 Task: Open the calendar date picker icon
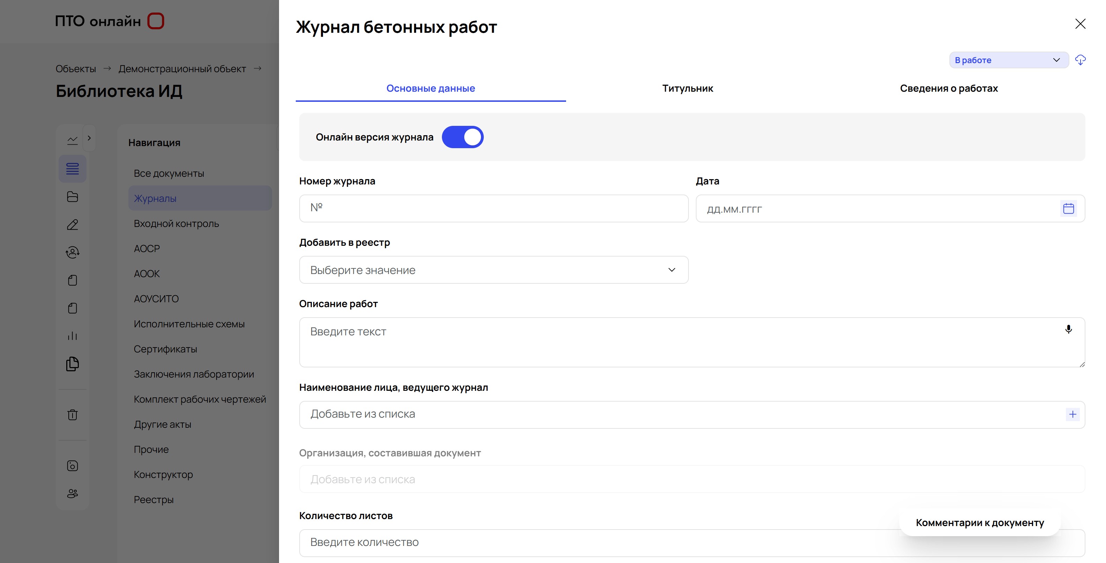(x=1068, y=208)
